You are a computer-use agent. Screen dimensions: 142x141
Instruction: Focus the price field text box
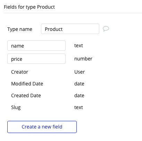[36, 59]
